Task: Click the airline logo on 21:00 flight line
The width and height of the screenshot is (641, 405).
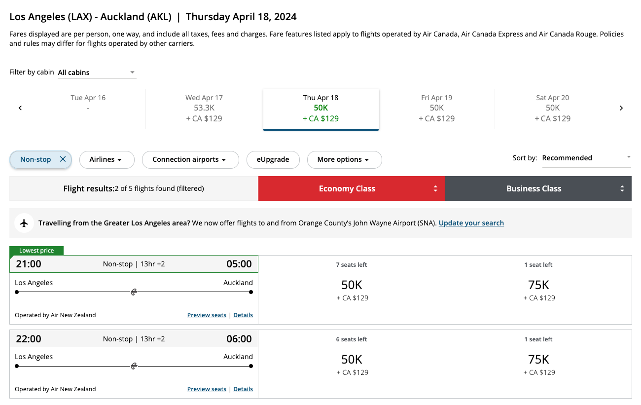Action: [x=134, y=292]
